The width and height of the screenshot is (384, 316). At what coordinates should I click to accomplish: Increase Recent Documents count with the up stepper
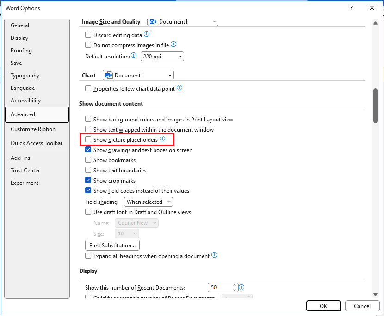click(235, 285)
